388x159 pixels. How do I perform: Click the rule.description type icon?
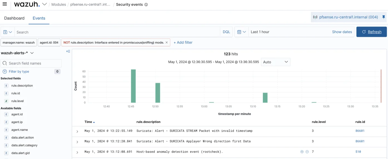(x=6, y=86)
